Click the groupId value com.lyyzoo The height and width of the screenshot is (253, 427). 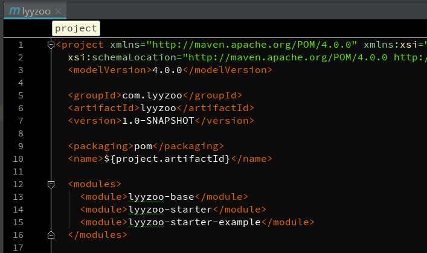152,95
